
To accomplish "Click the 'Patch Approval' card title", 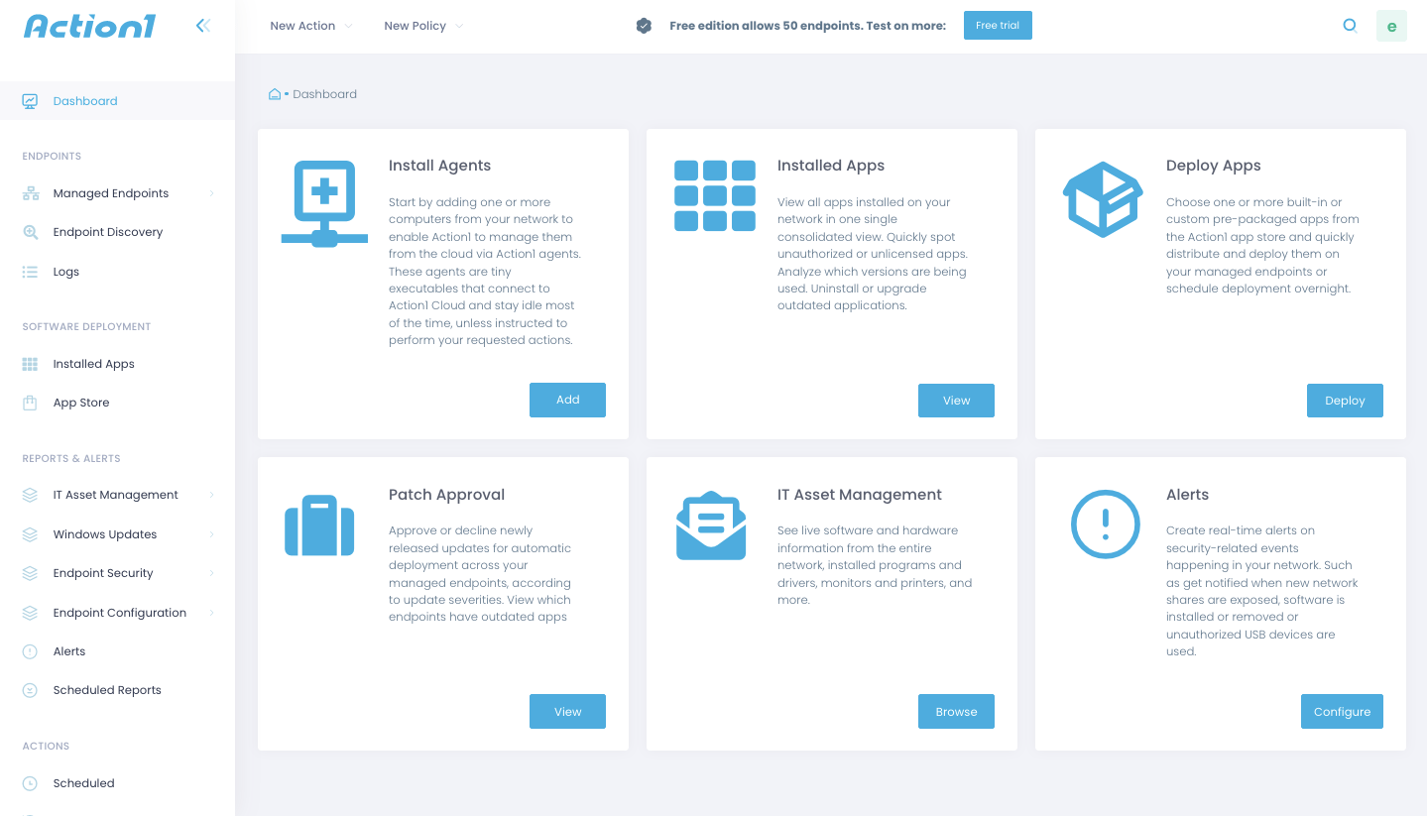I will [446, 495].
